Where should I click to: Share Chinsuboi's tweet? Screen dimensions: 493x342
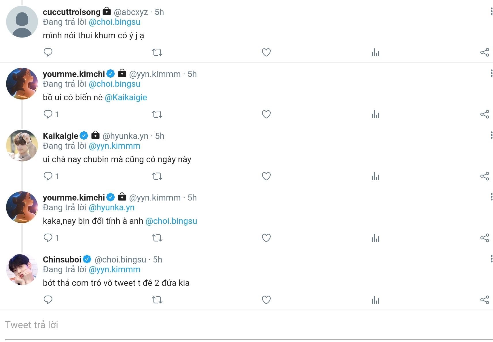pyautogui.click(x=485, y=300)
